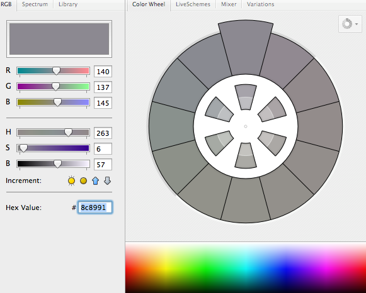Click the dim sun increment icon

(83, 180)
